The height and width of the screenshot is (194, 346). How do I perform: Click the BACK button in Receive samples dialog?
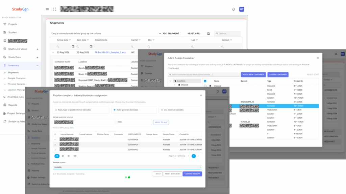[157, 174]
